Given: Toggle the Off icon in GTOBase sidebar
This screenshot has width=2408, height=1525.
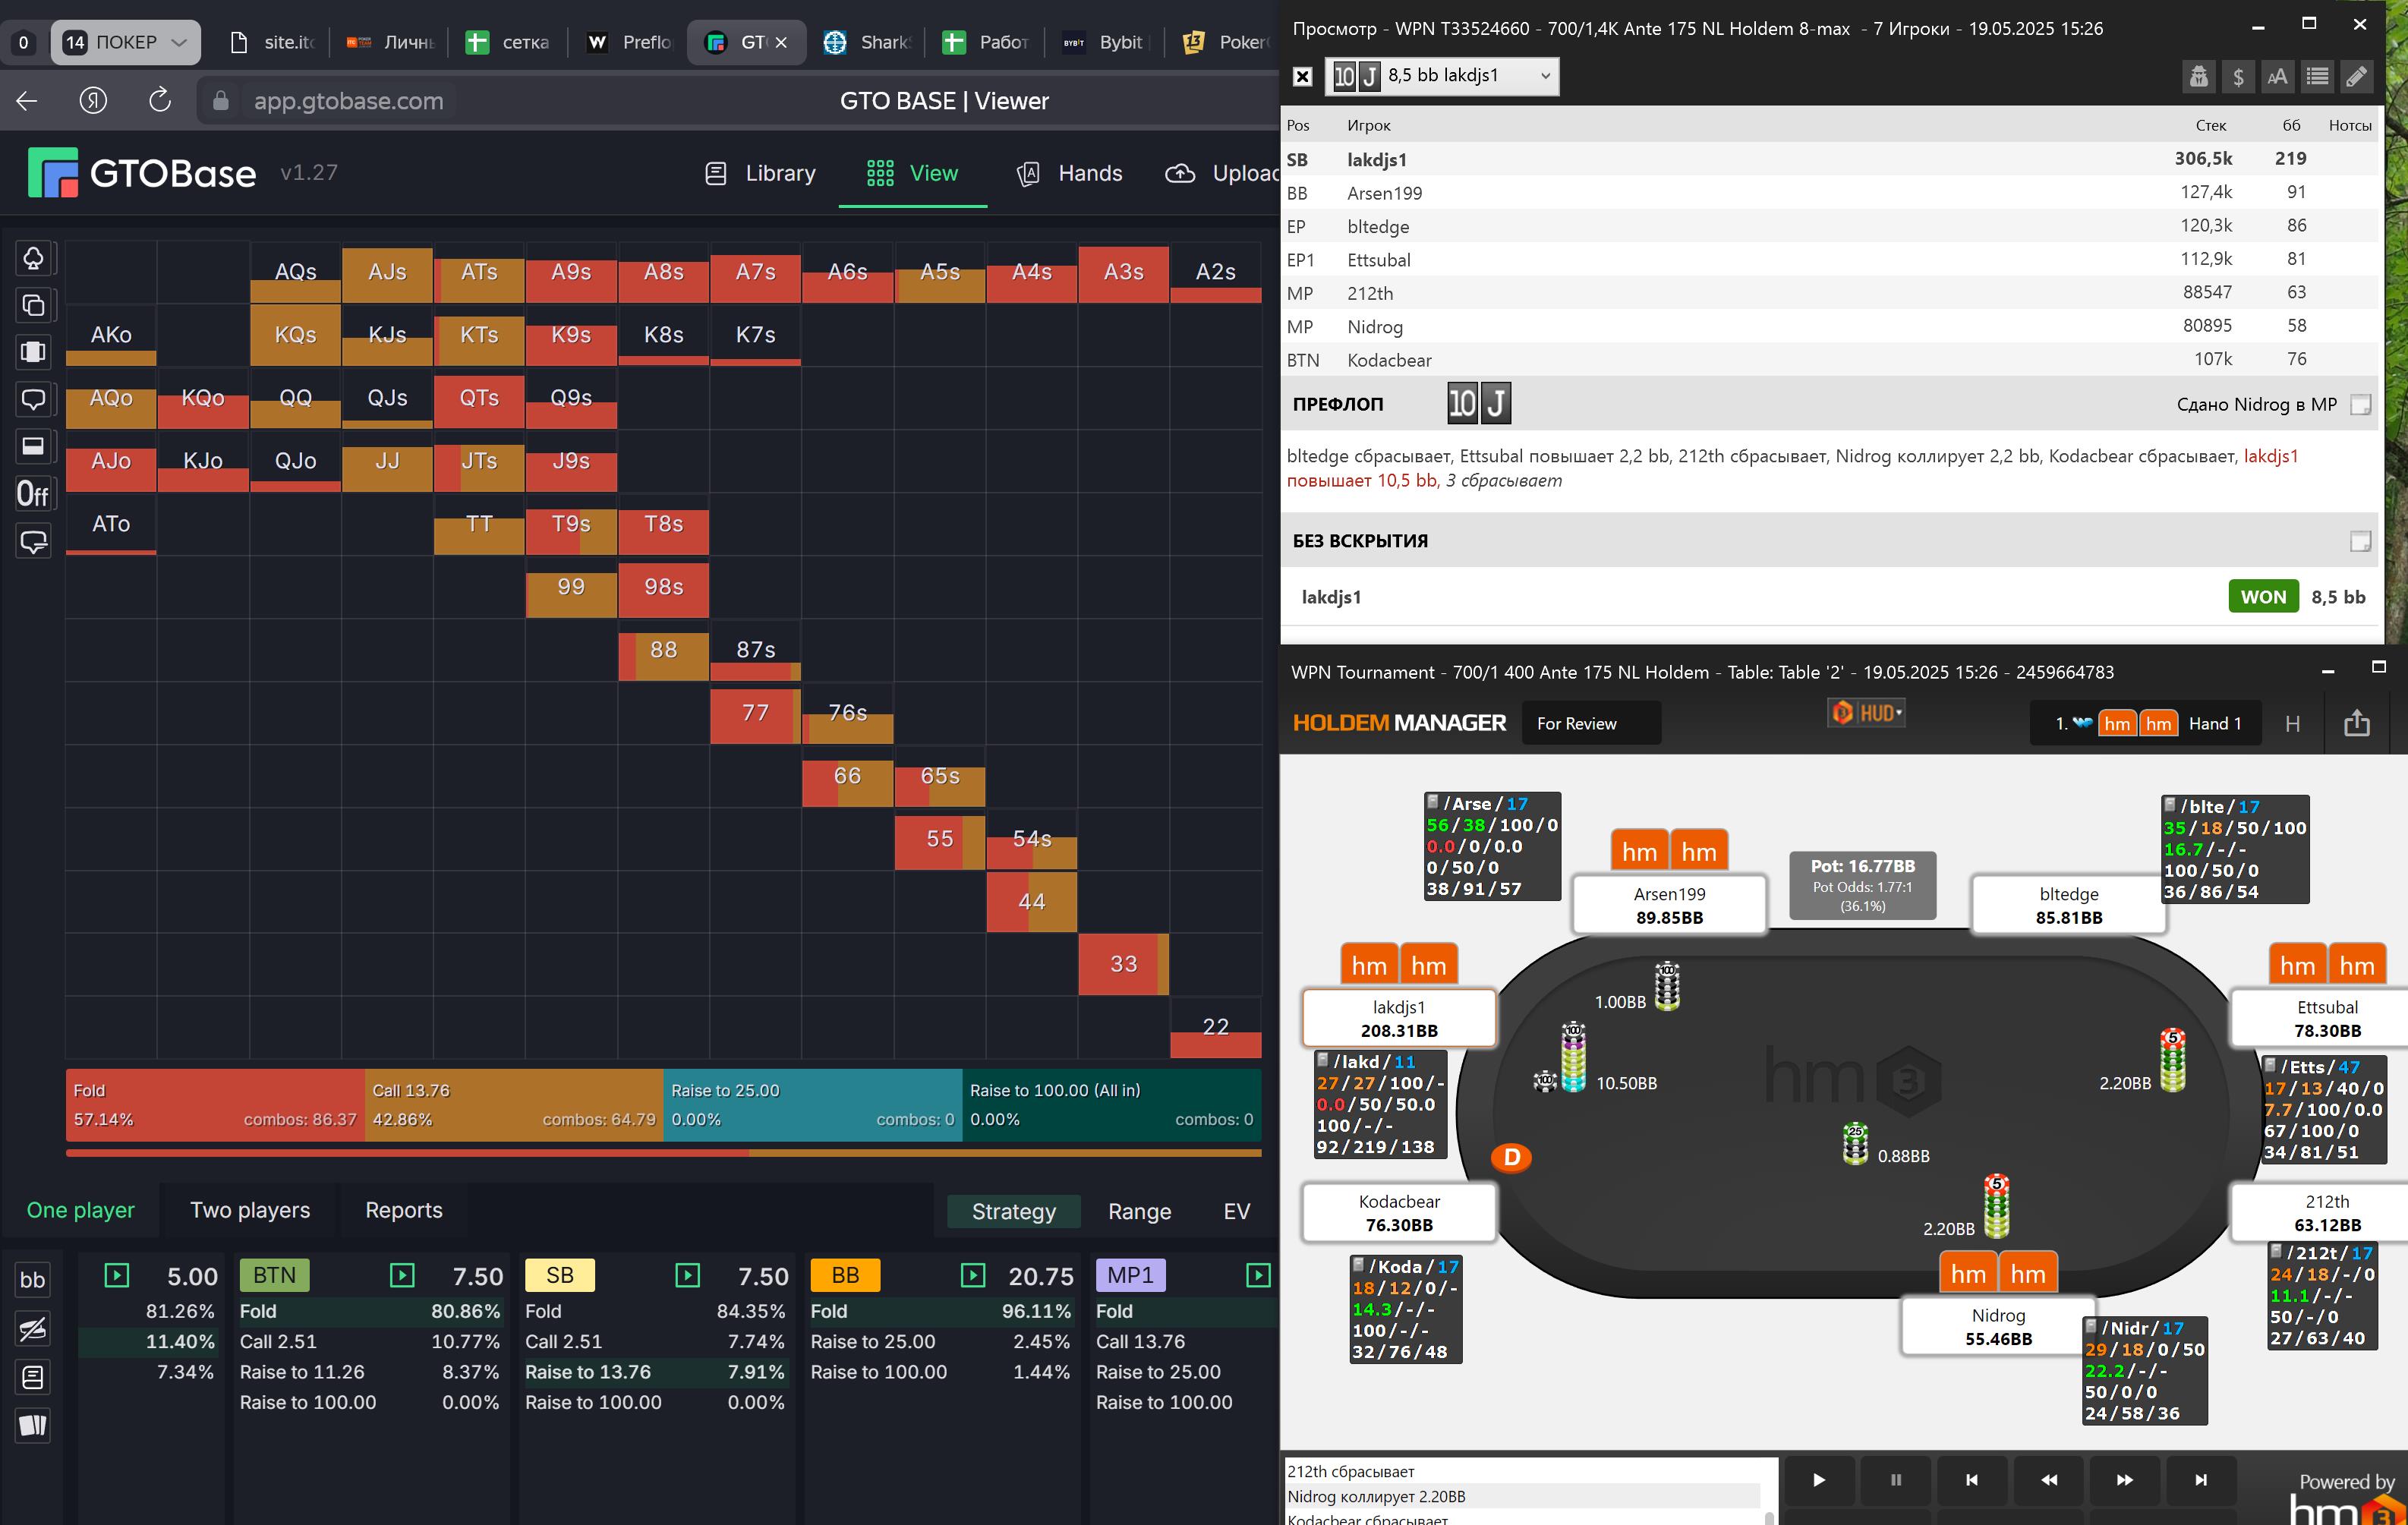Looking at the screenshot, I should point(34,494).
